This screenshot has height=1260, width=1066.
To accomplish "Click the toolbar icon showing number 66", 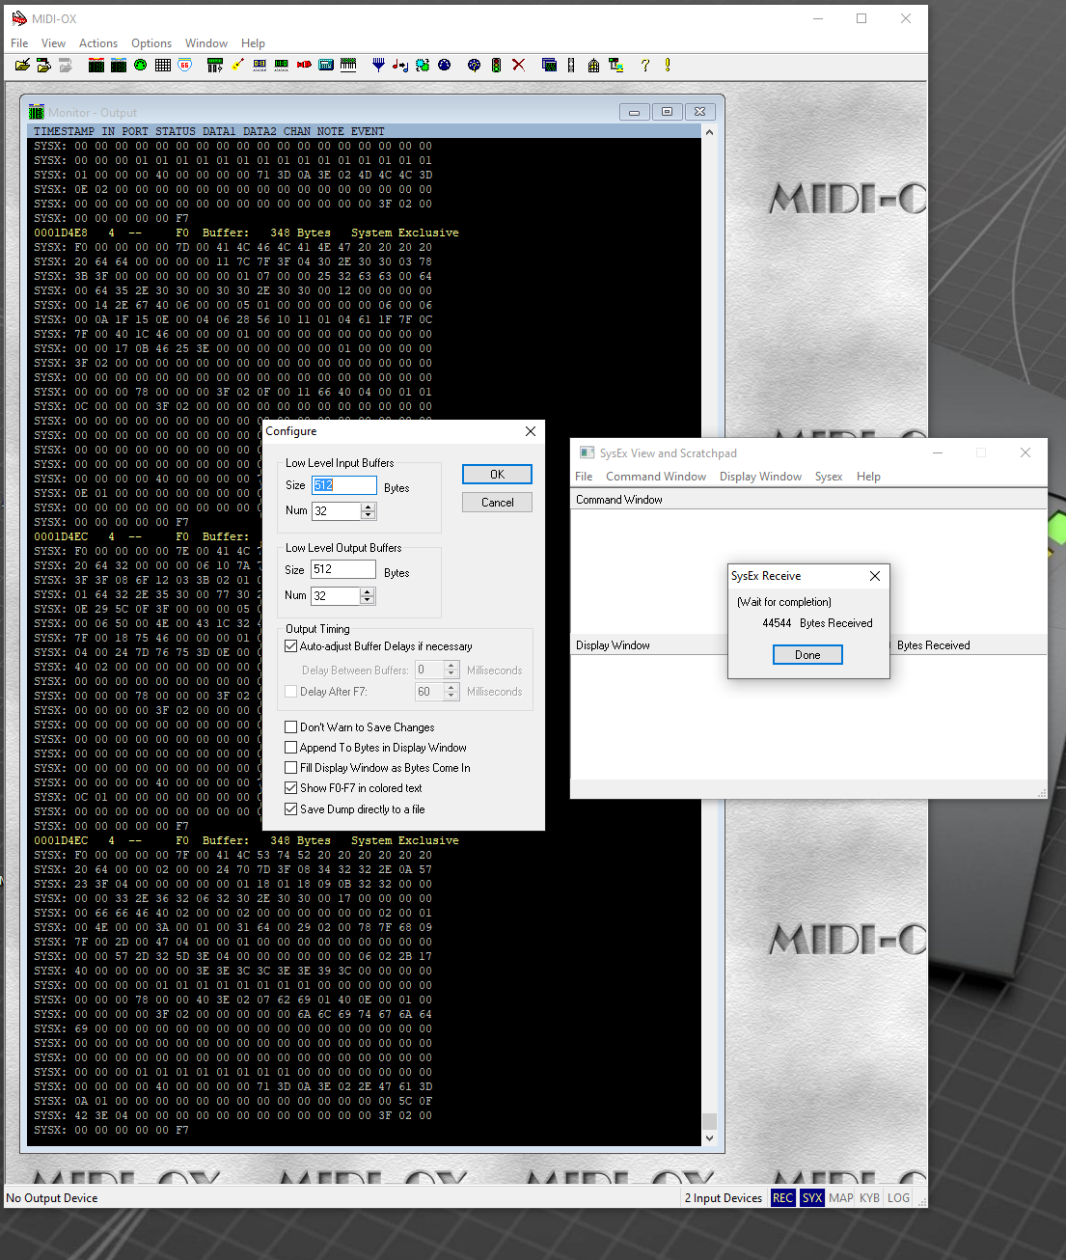I will pos(185,66).
